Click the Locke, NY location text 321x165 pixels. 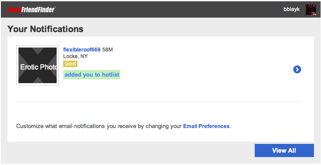(x=76, y=56)
